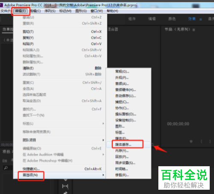Viewport: 214px width, 194px height.
Task: Open the Program monitor panel menu icon
Action: (193, 30)
